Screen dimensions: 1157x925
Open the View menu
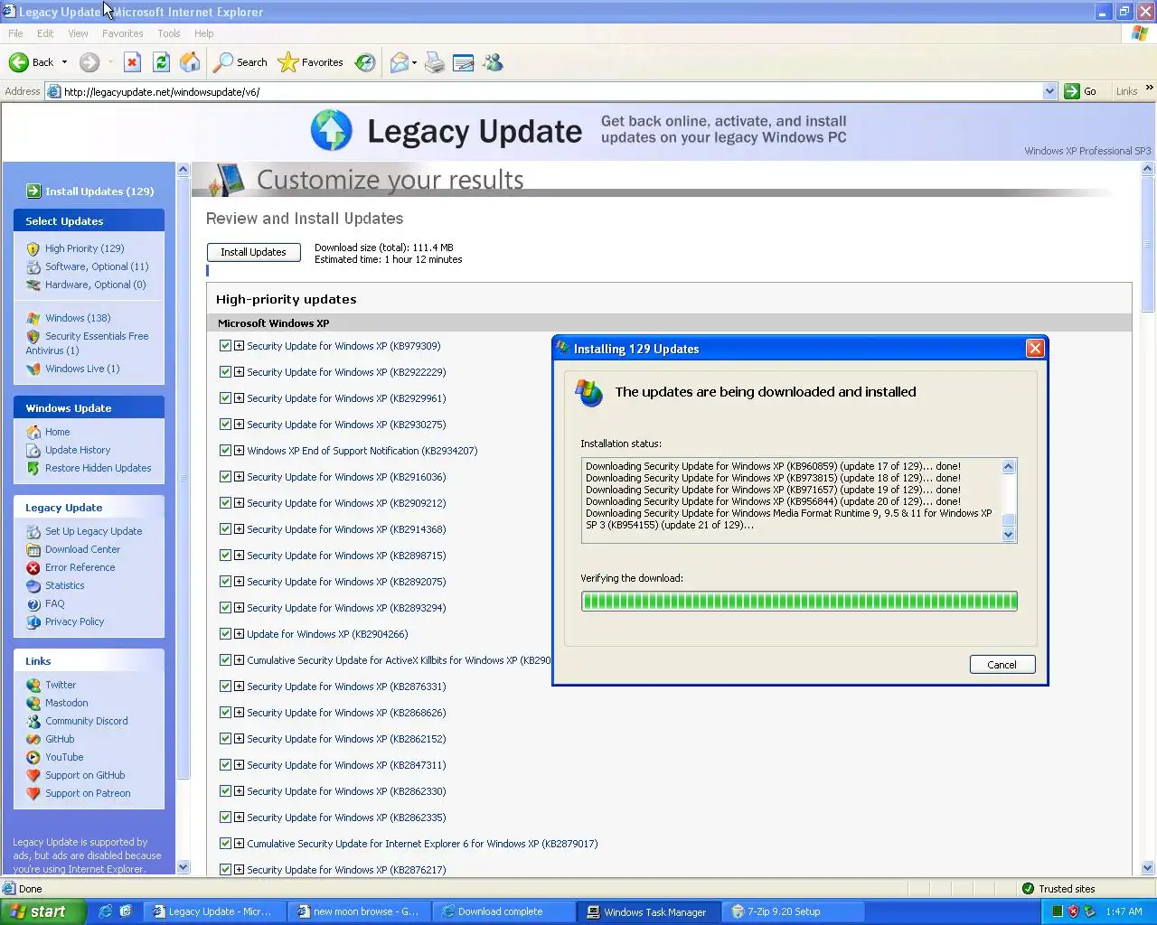point(79,33)
